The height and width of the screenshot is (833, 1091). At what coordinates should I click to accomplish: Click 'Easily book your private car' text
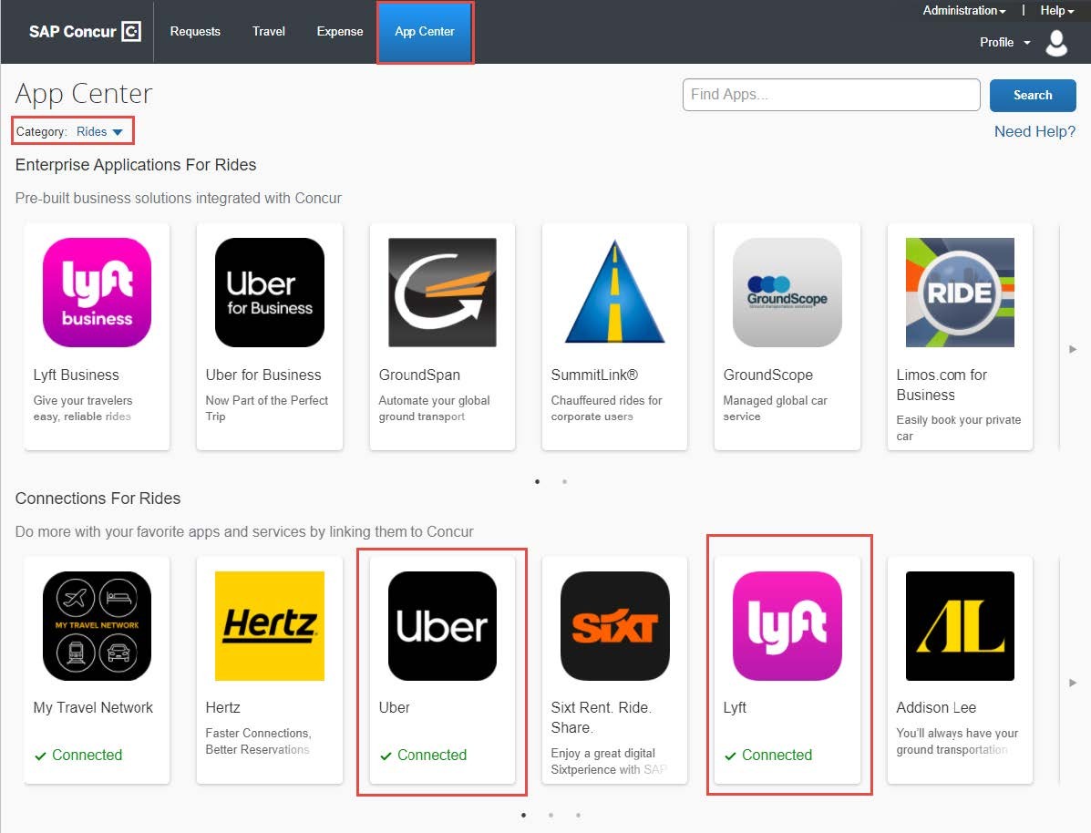[958, 428]
